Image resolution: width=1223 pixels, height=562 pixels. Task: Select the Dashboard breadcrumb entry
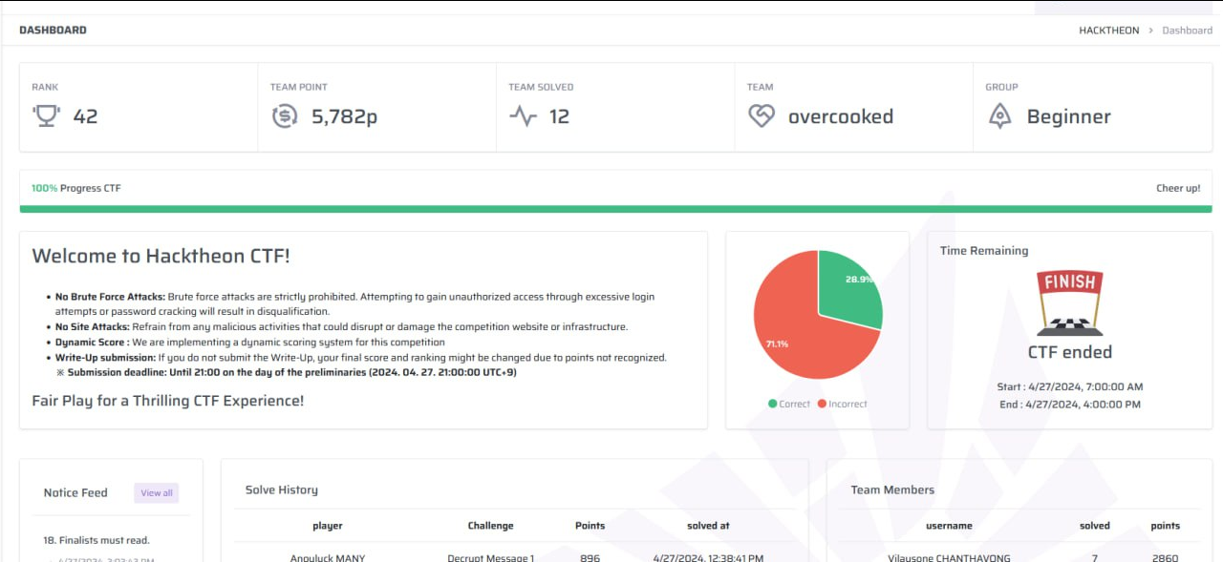[x=1188, y=30]
